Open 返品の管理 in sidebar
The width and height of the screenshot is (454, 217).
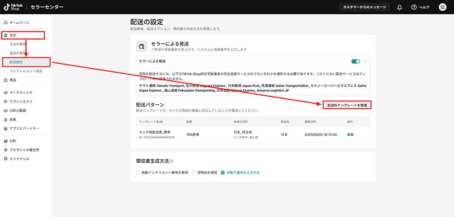[x=18, y=53]
